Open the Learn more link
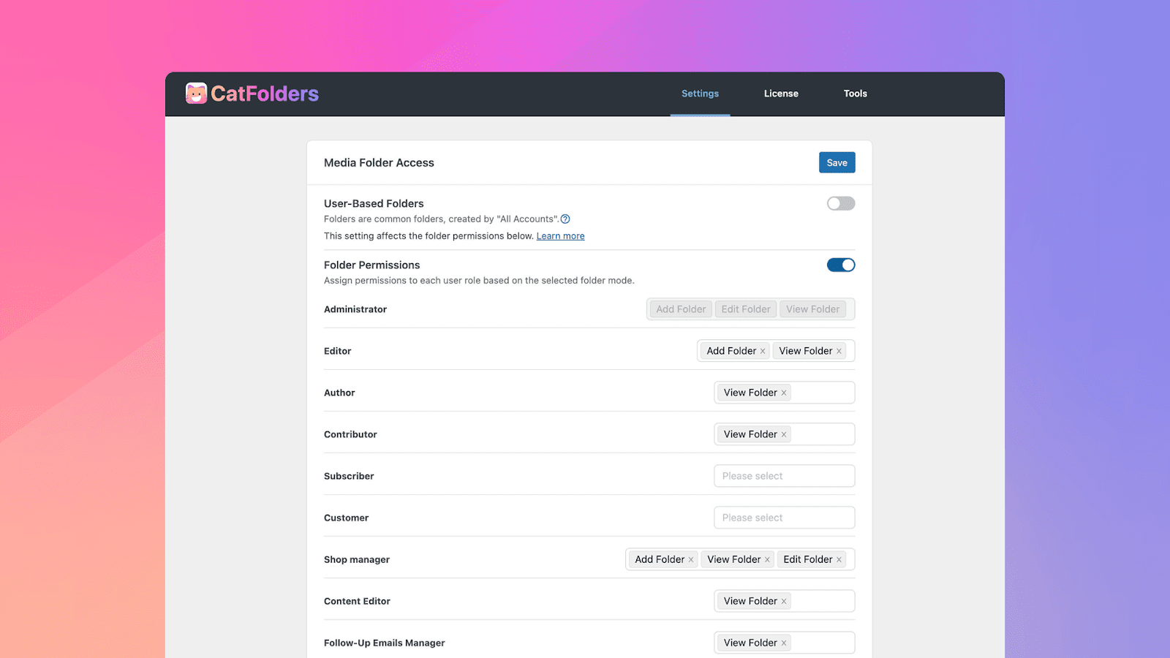Viewport: 1170px width, 658px height. [x=561, y=236]
